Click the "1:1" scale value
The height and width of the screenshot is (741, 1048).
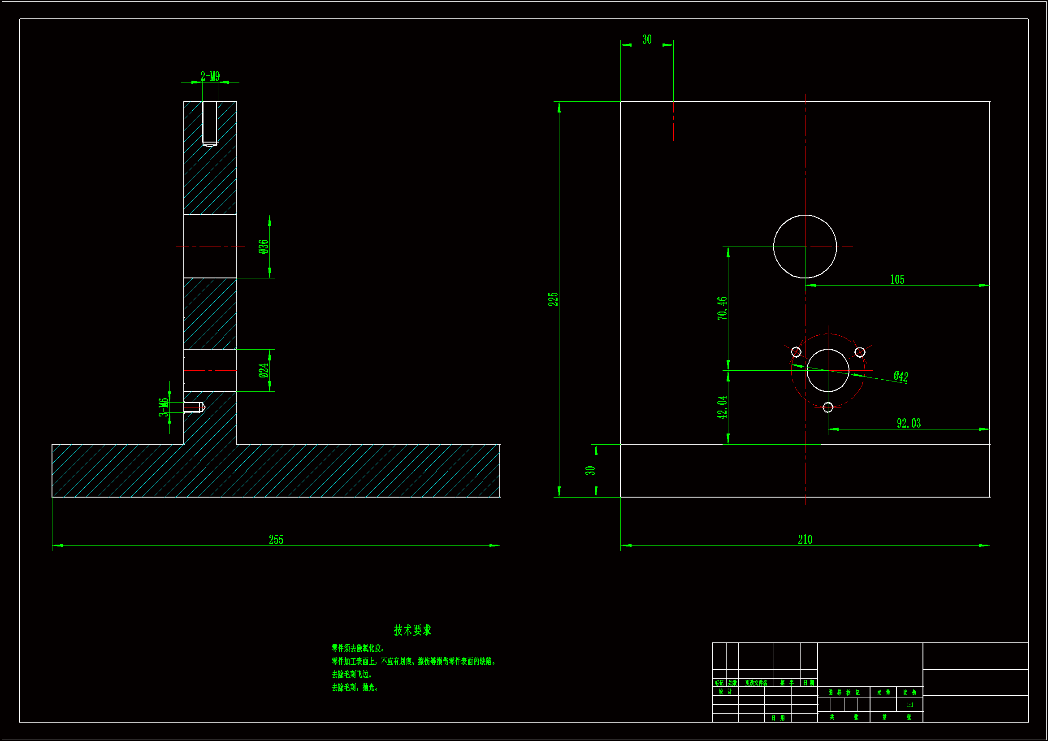pos(909,705)
